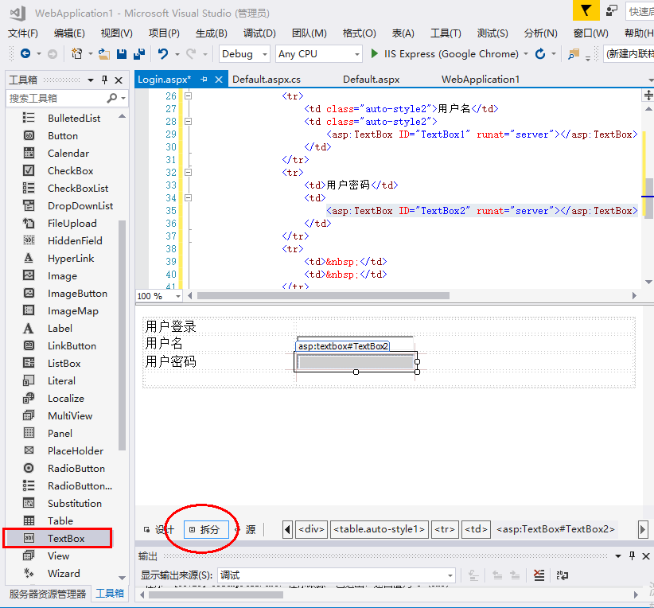Select CheckBox control in the toolbox
The width and height of the screenshot is (654, 608).
[x=70, y=171]
